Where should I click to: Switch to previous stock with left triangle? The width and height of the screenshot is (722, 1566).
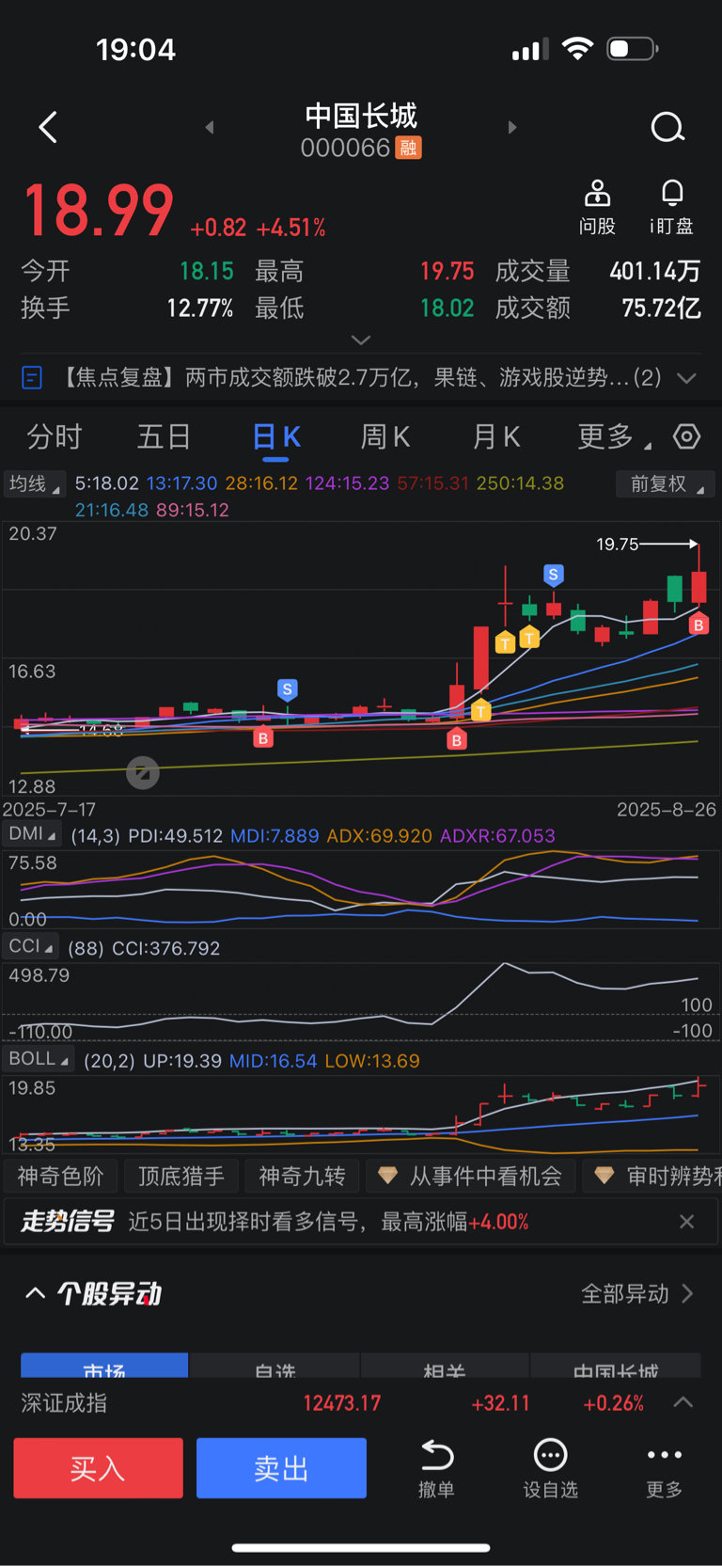[210, 127]
